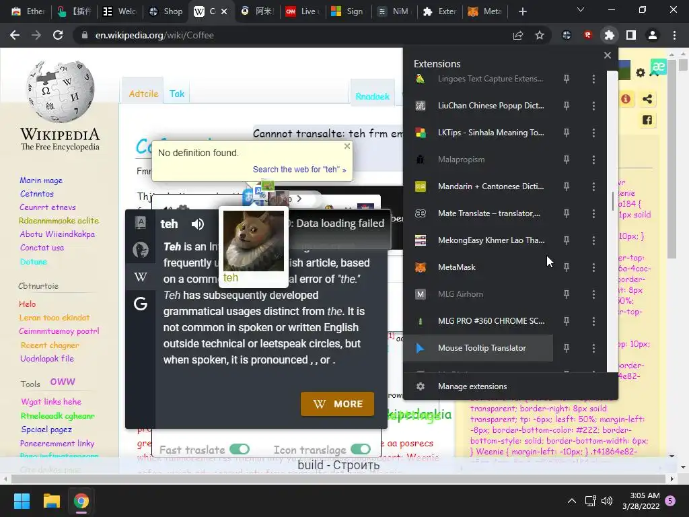
Task: Pin the Mouse Tooltip Translator extension
Action: pyautogui.click(x=567, y=348)
